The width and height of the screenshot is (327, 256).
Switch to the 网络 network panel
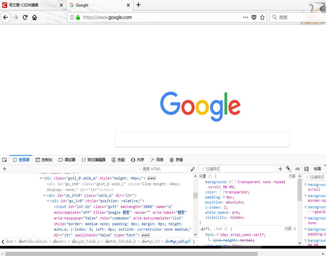[x=157, y=160]
